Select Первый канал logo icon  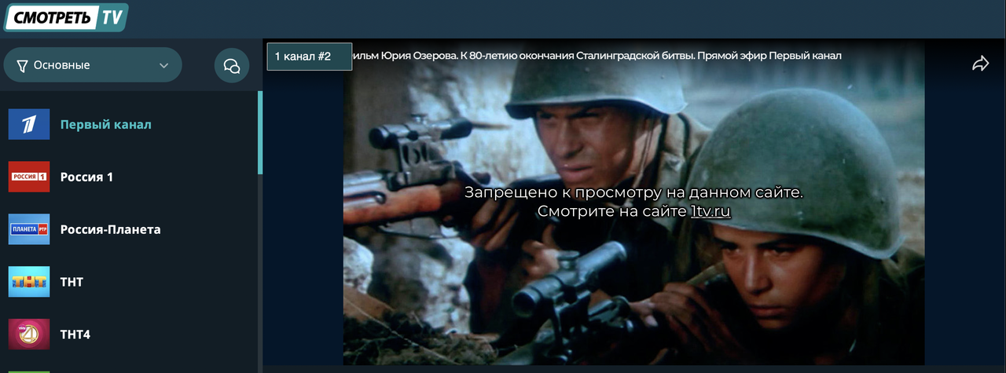29,124
